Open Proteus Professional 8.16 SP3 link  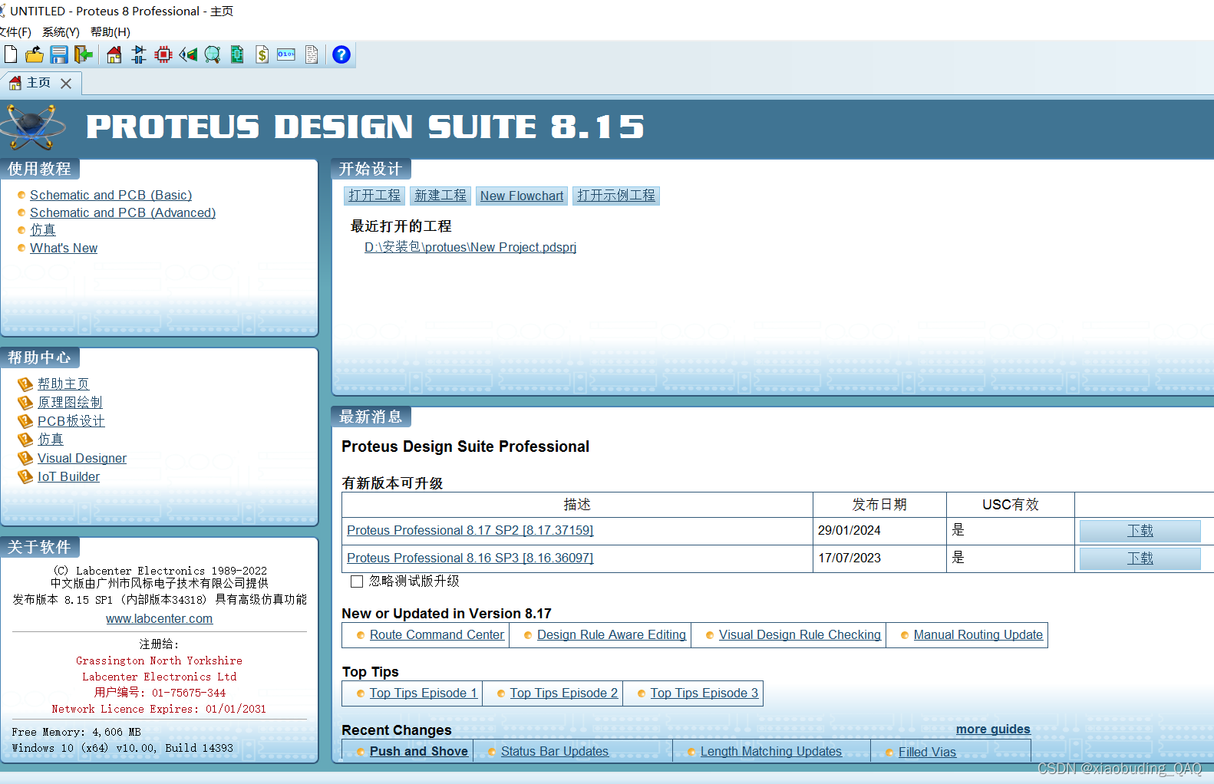click(x=470, y=558)
